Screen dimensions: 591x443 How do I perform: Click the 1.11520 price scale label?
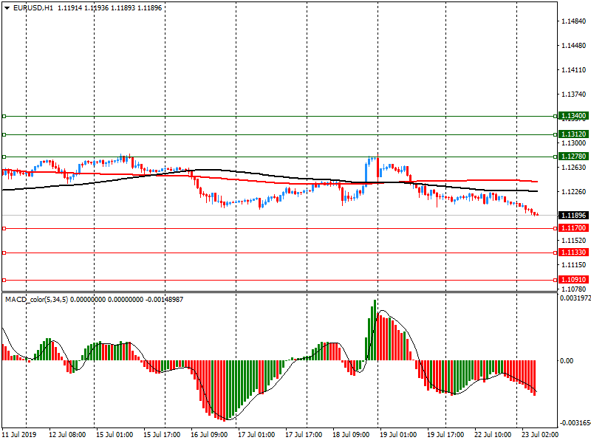point(574,241)
